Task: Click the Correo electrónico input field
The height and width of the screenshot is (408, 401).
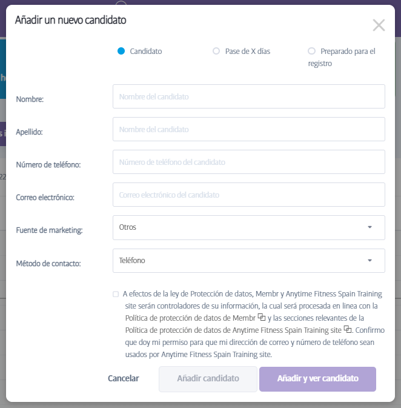Action: coord(248,195)
